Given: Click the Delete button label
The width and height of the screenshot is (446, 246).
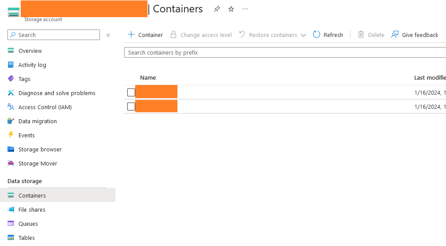Looking at the screenshot, I should 376,35.
